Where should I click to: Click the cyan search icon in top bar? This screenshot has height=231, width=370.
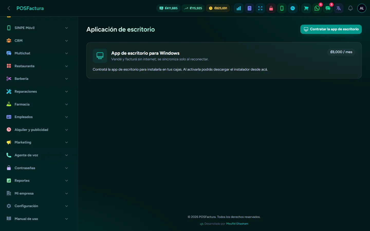[x=293, y=8]
